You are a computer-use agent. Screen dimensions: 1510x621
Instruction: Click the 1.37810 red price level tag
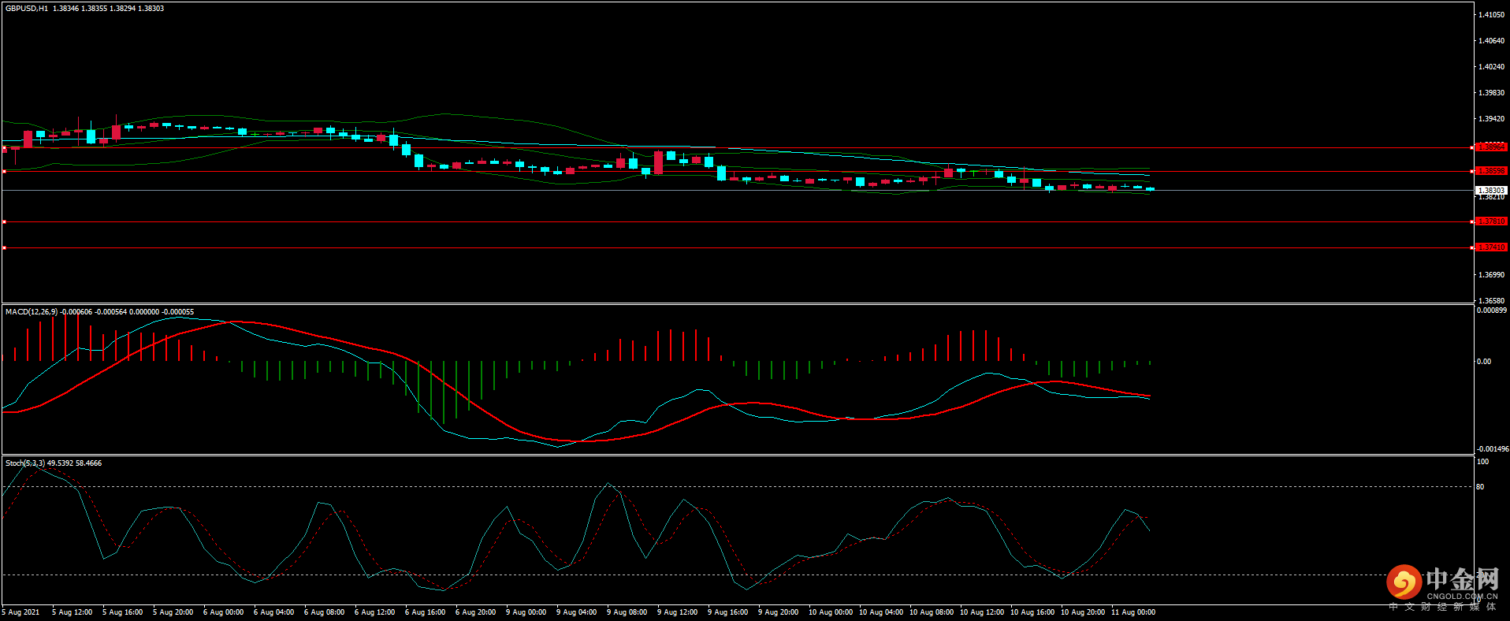1490,221
